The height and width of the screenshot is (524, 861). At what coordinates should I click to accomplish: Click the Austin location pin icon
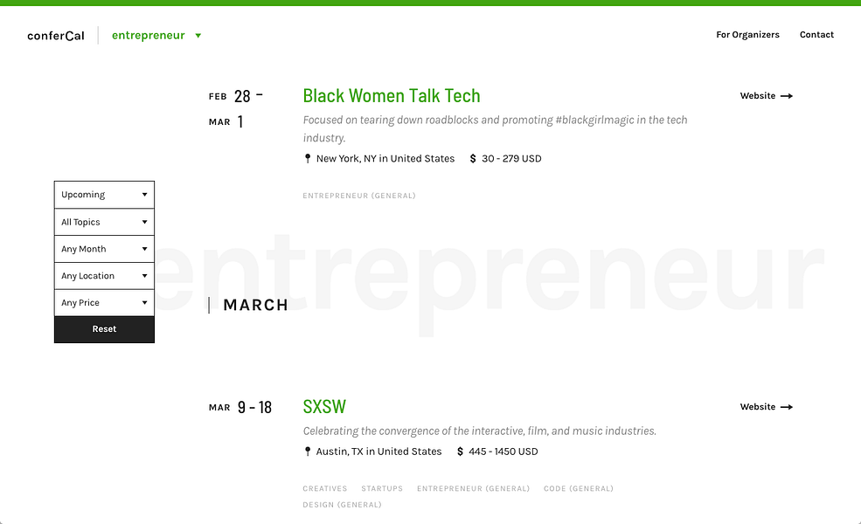[308, 452]
